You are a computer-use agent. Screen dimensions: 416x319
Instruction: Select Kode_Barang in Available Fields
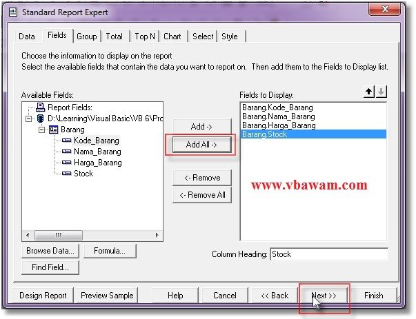coord(97,141)
